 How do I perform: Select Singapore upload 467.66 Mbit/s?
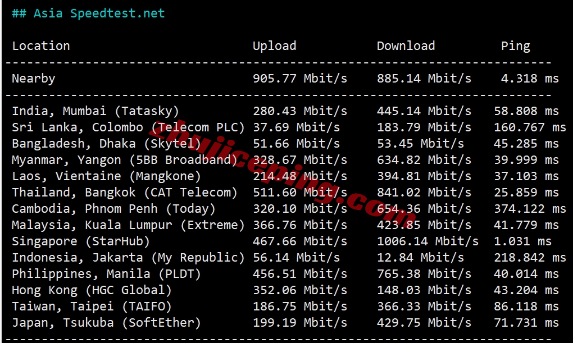pyautogui.click(x=300, y=241)
